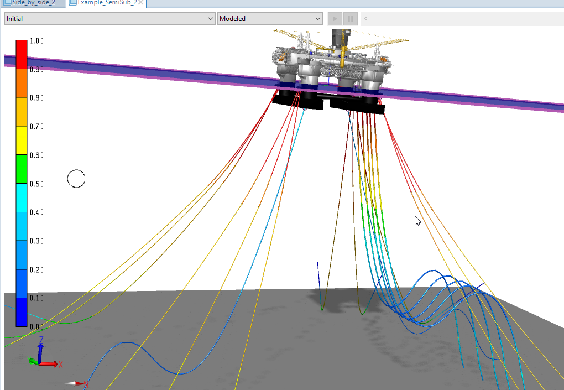The image size is (564, 390).
Task: Click the animation timeline slider track
Action: tap(464, 19)
